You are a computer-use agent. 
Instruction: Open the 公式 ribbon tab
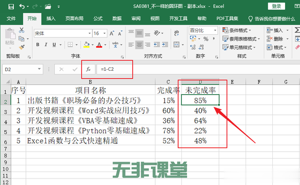(x=98, y=19)
